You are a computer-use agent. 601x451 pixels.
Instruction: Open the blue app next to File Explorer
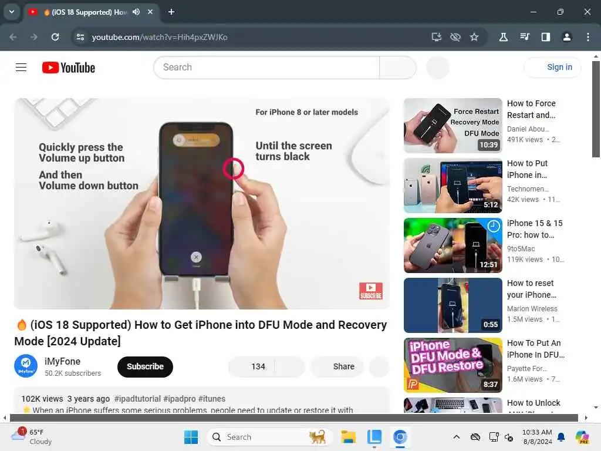point(374,437)
